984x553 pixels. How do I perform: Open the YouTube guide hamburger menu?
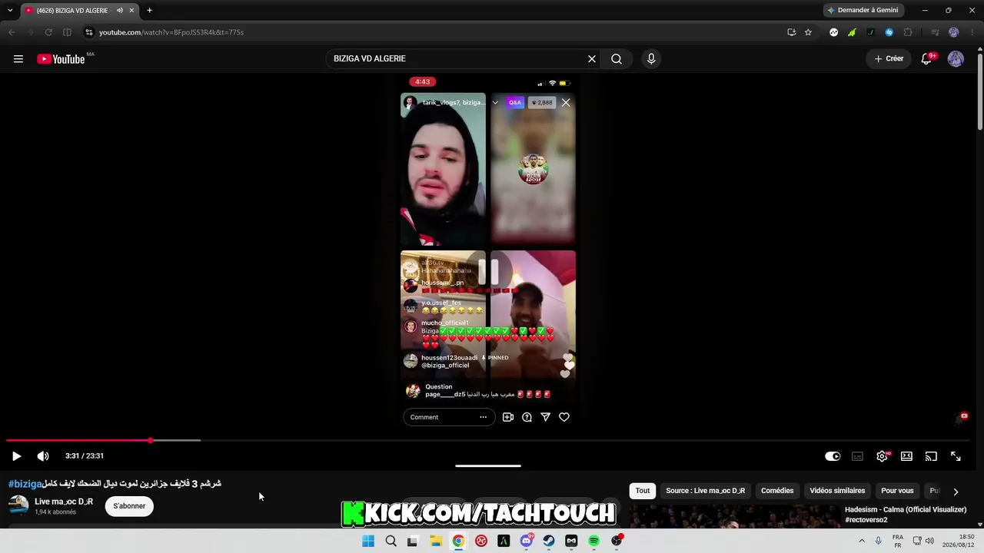click(x=18, y=59)
